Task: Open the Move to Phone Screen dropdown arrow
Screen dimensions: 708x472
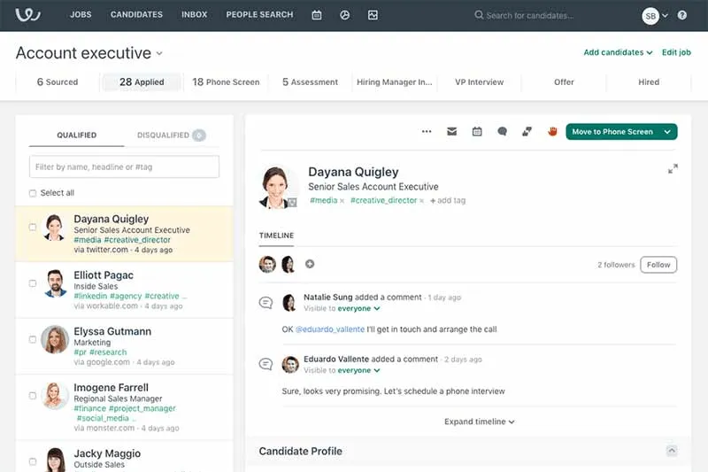Action: click(667, 132)
